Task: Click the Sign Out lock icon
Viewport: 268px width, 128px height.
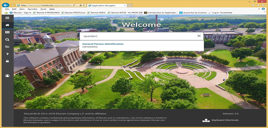Action: [x=7, y=61]
